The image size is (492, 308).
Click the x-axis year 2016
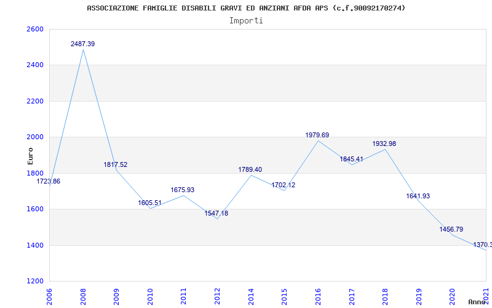point(318,296)
